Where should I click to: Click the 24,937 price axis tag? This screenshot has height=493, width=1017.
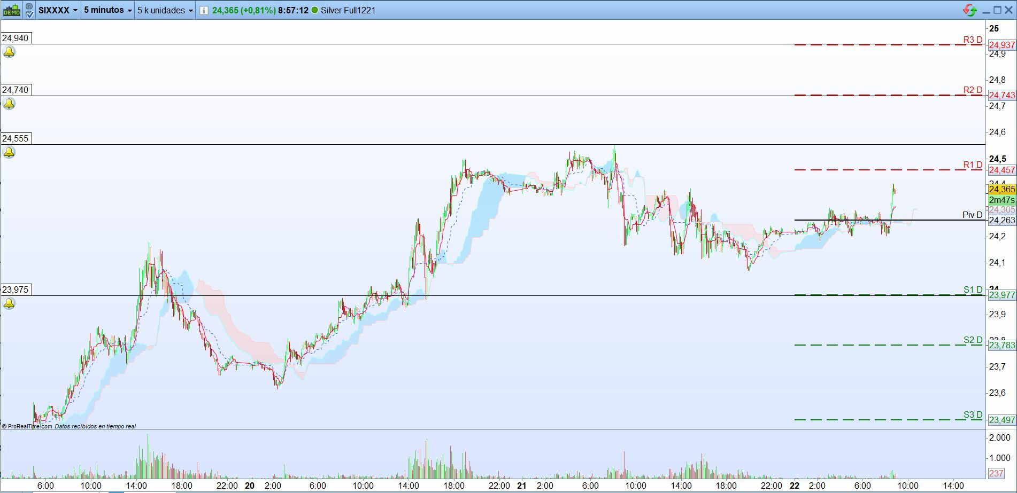tap(1001, 45)
